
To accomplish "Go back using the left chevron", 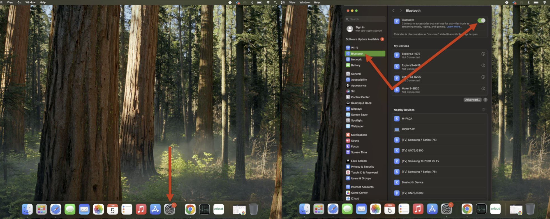I will pos(394,11).
